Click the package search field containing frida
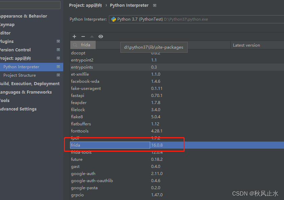This screenshot has width=284, height=200. [83, 45]
